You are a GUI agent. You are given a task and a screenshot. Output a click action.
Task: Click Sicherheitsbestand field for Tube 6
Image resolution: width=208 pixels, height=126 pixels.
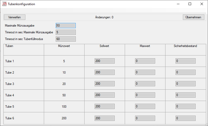(x=185, y=118)
